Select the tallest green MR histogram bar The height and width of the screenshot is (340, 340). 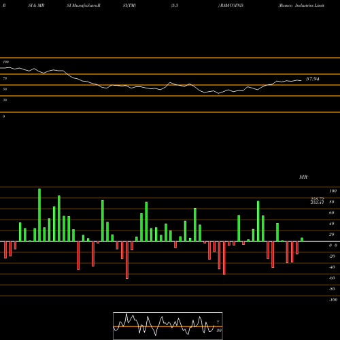[39, 215]
